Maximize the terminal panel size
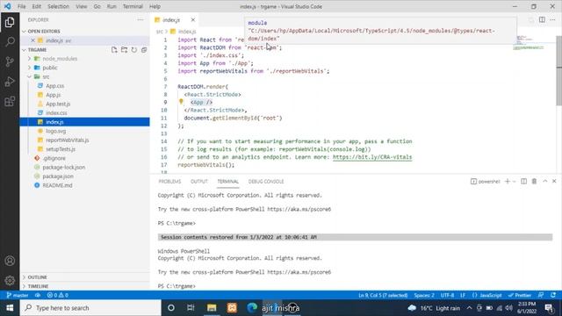Screen dimensions: 562x316 click(x=544, y=182)
